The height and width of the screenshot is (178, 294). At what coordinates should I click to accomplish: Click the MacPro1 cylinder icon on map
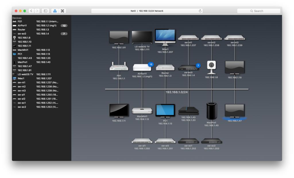coord(212,111)
